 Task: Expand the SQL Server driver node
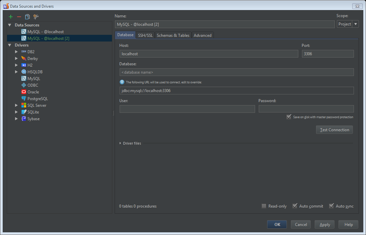pos(16,105)
